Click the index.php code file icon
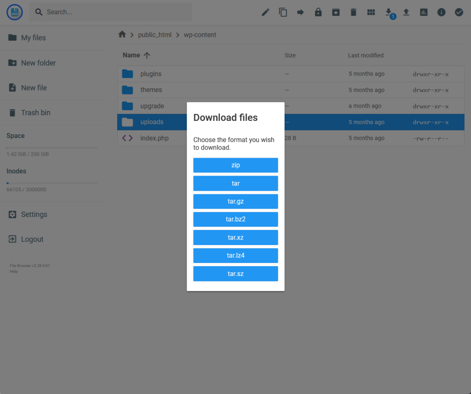Image resolution: width=471 pixels, height=394 pixels. (x=127, y=138)
